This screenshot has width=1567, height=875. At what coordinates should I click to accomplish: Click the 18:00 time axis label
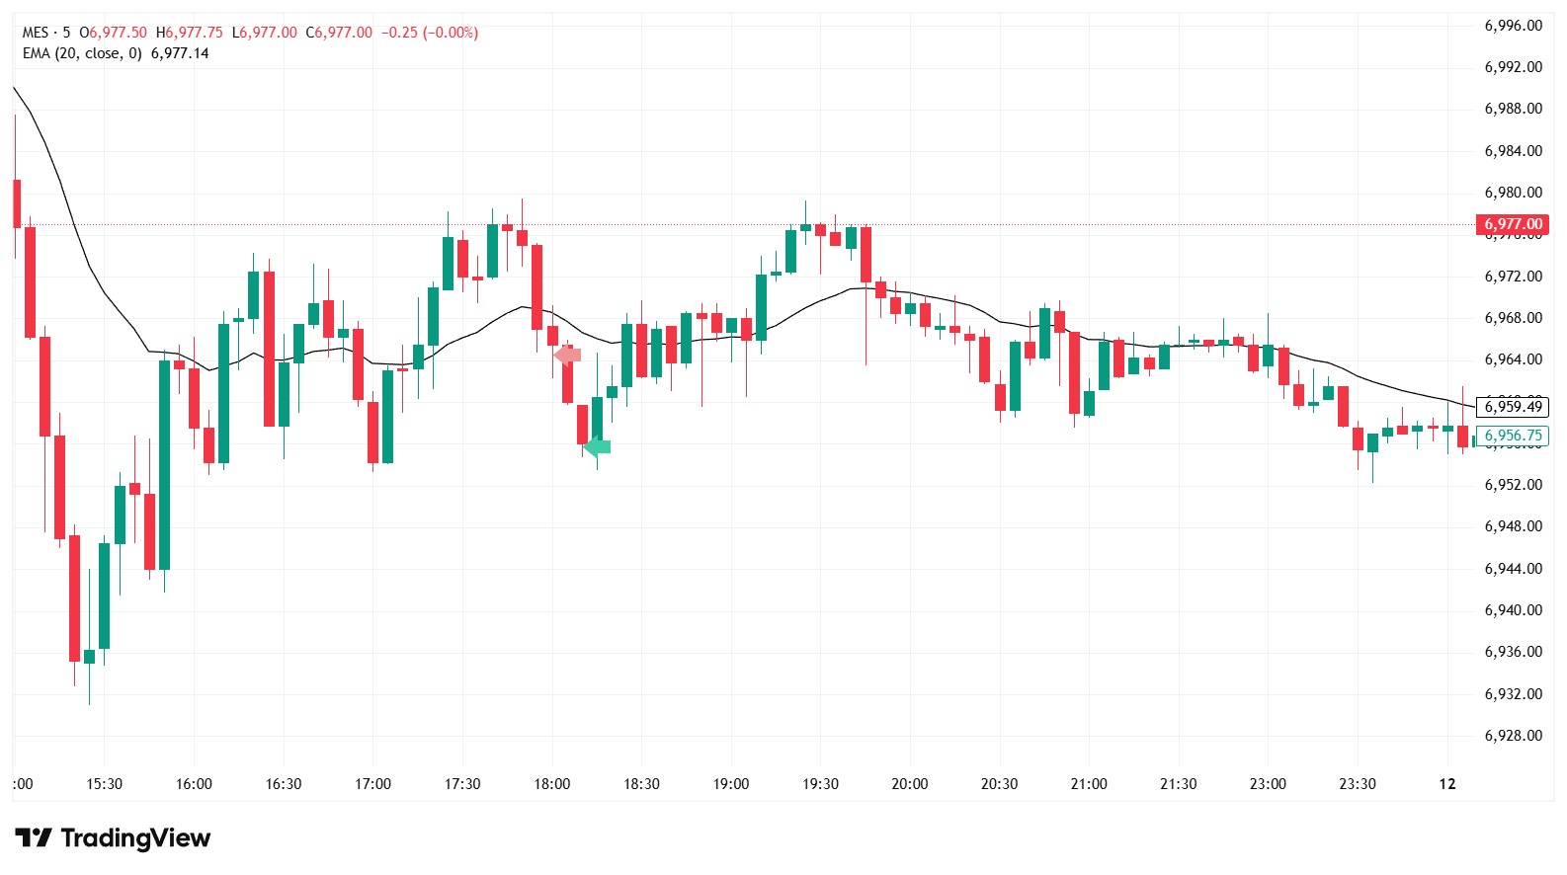(551, 784)
